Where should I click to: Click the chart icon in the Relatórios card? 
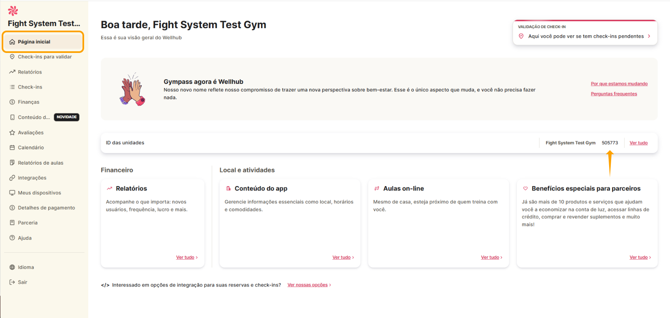click(x=109, y=189)
